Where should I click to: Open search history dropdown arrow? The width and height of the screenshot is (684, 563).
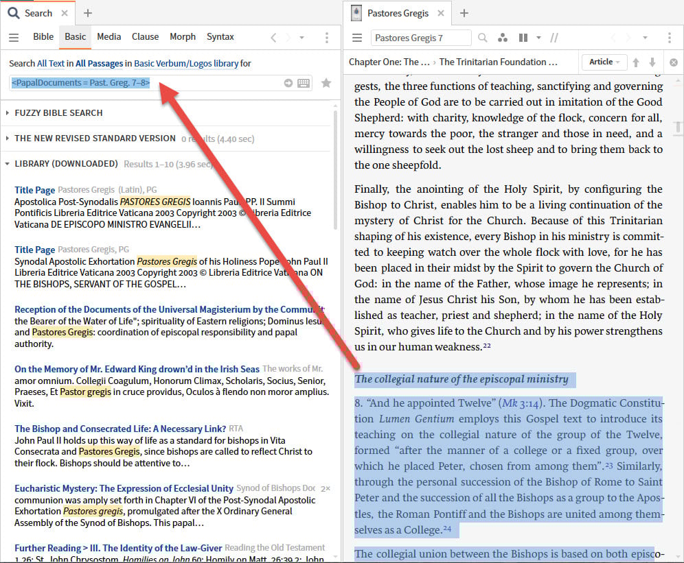(x=301, y=38)
